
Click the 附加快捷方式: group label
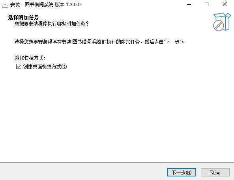click(30, 58)
